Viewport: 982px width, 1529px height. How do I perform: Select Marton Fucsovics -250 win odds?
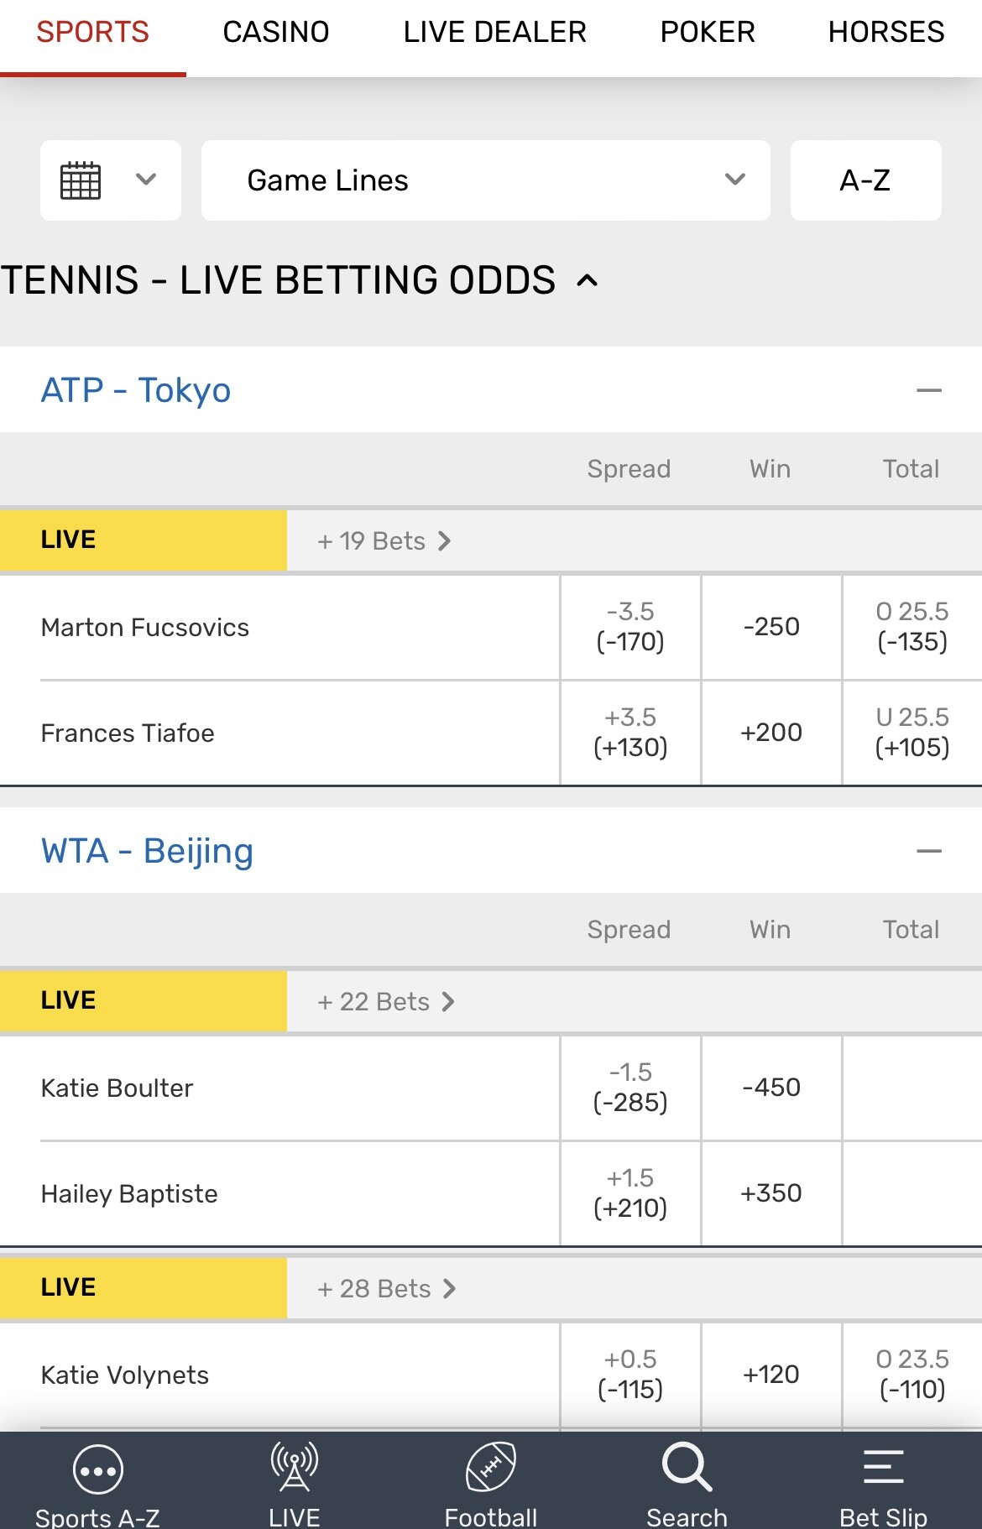pos(771,627)
